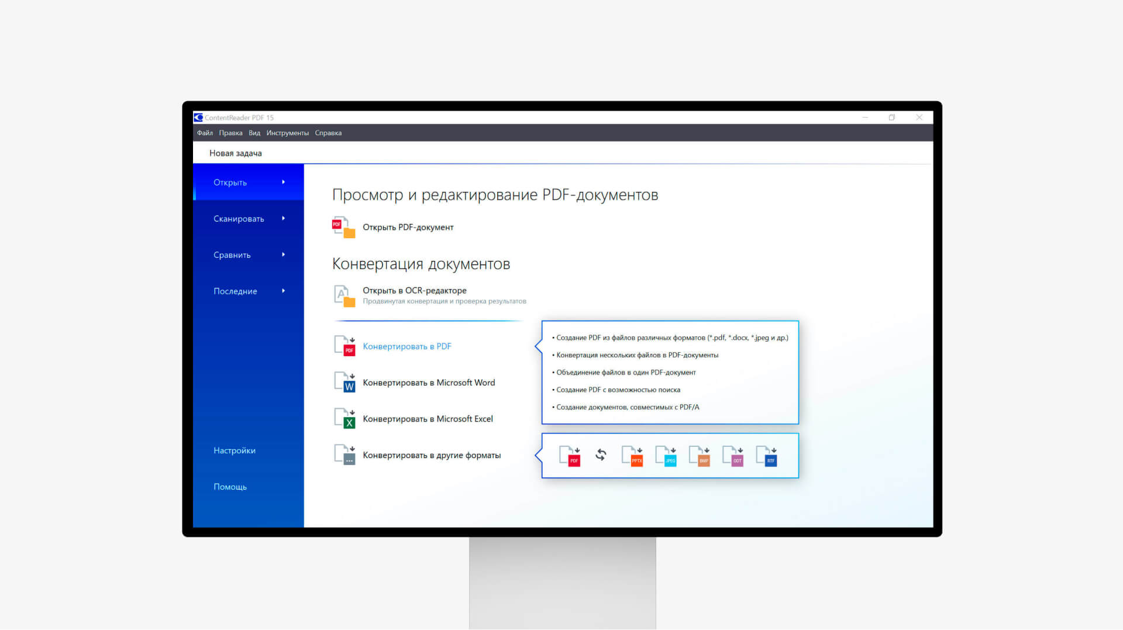Expand the Открыть sidebar arrow

pyautogui.click(x=284, y=182)
